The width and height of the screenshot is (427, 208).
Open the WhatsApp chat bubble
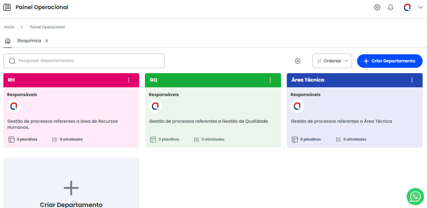coord(415,197)
